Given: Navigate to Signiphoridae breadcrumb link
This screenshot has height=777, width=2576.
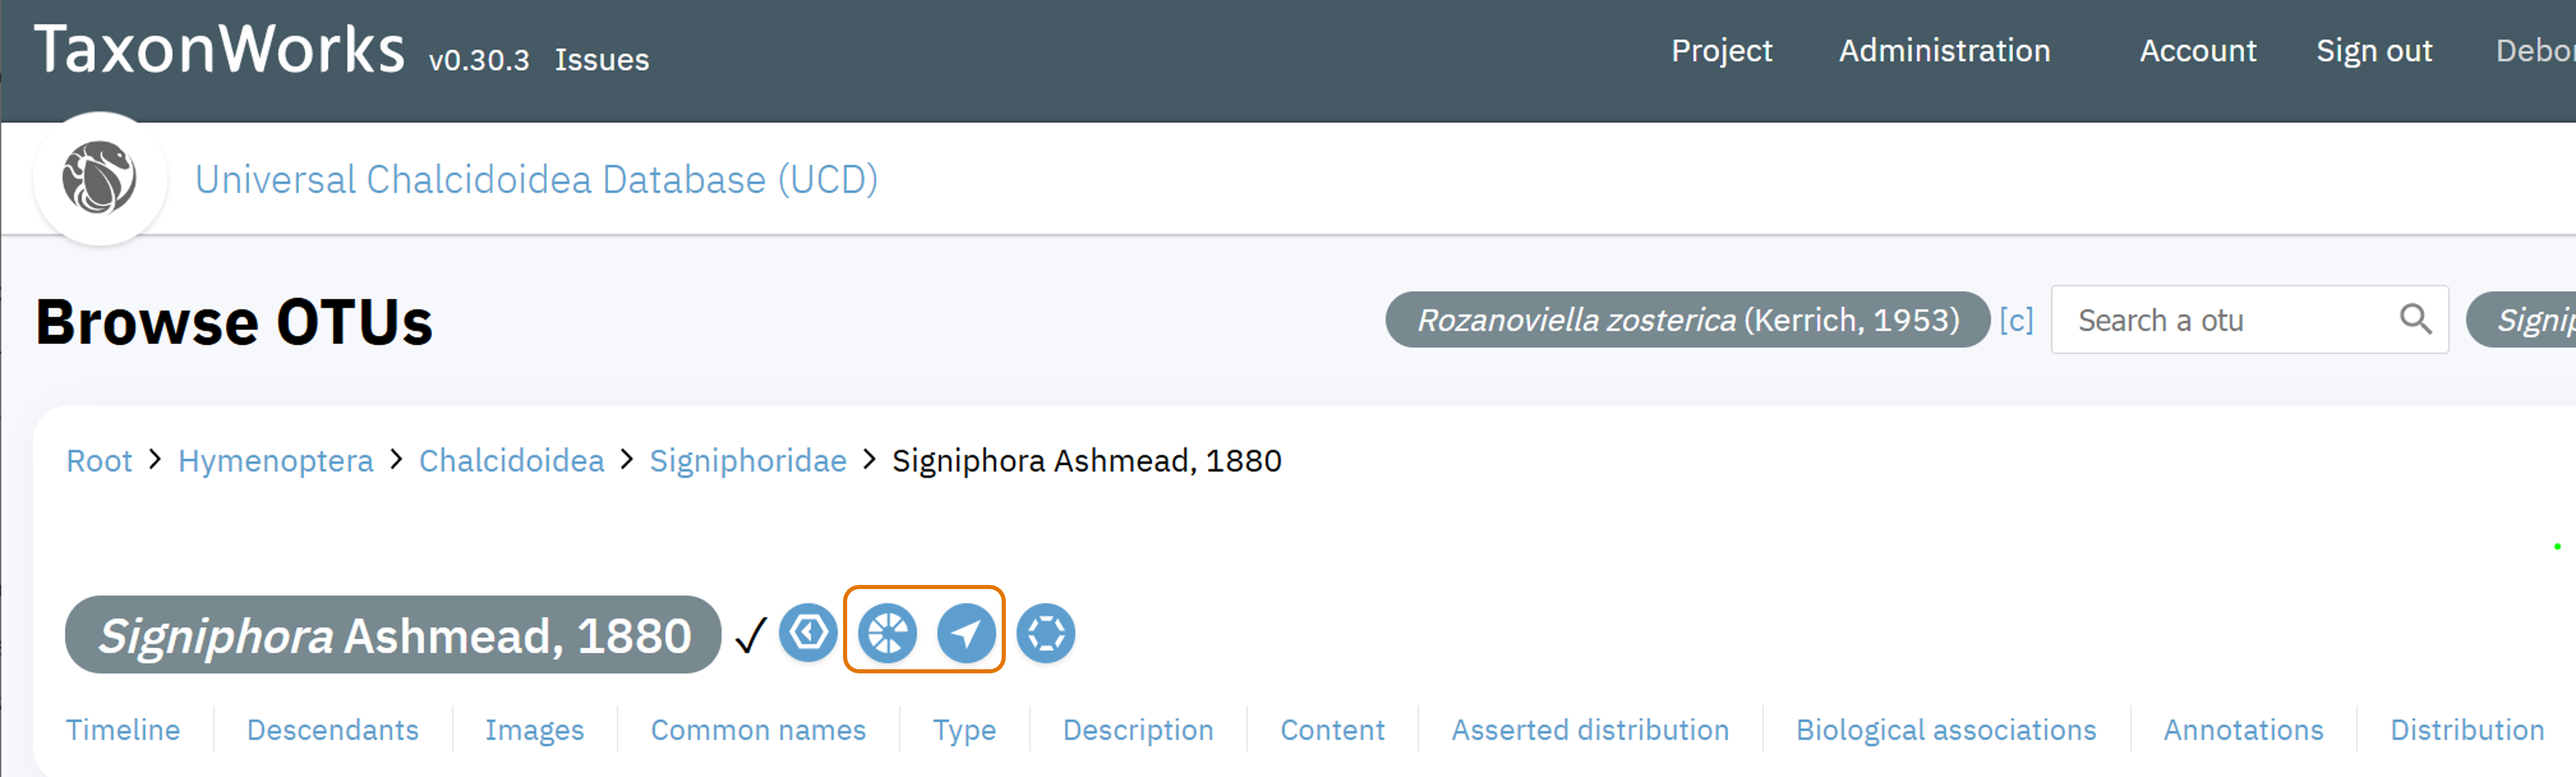Looking at the screenshot, I should 748,461.
